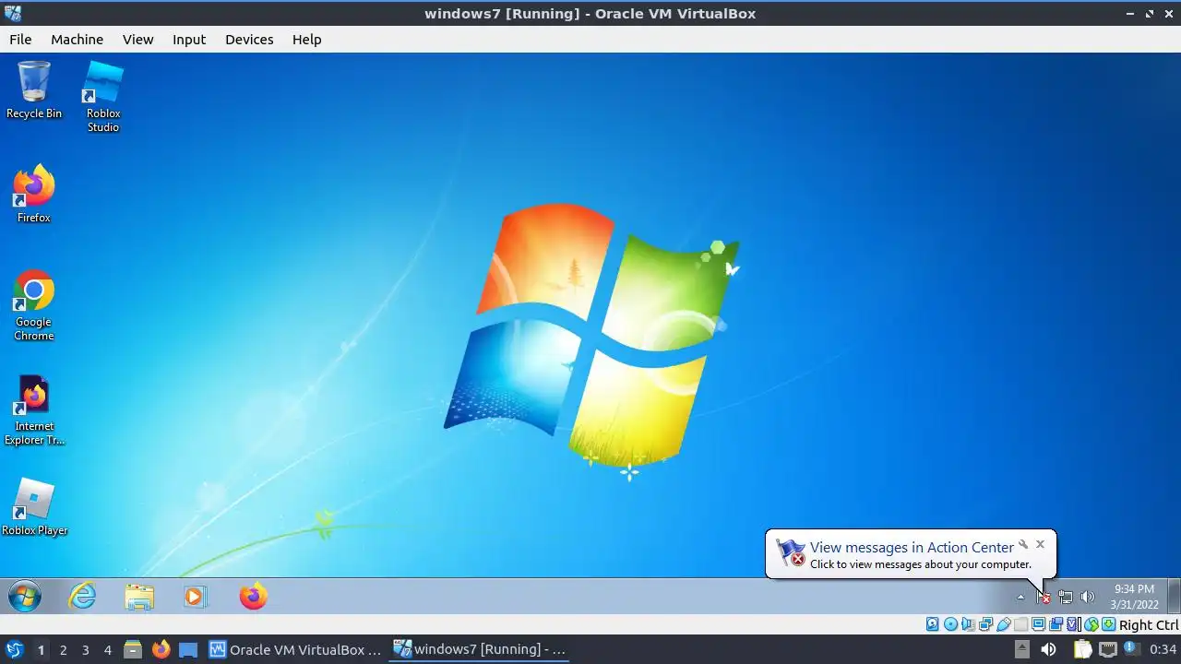Open notification balloon wrench options
Image resolution: width=1181 pixels, height=664 pixels.
(1023, 544)
